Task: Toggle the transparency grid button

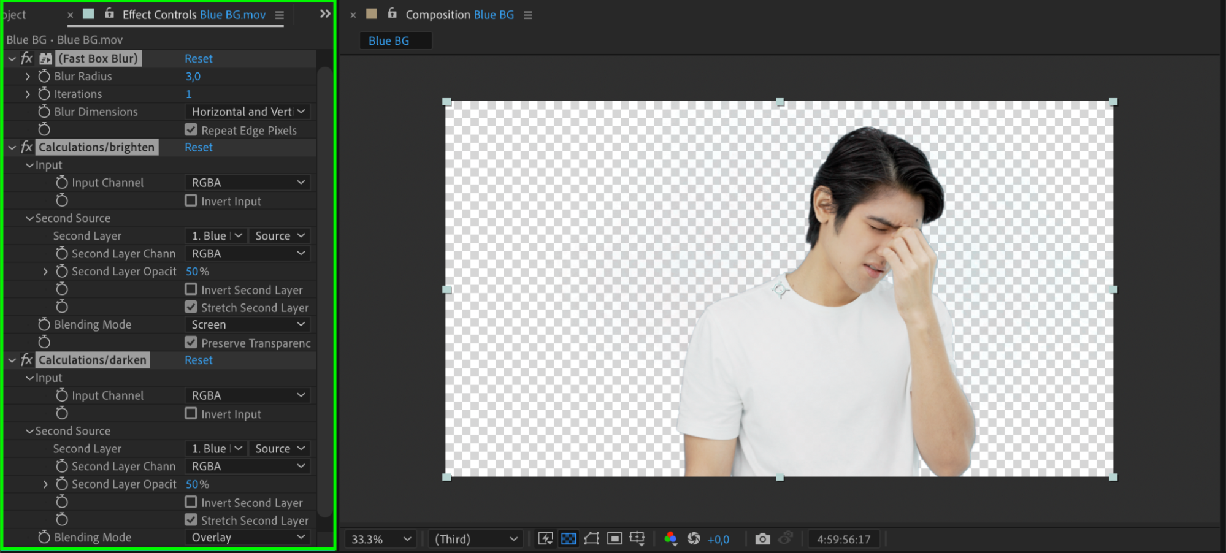Action: (x=569, y=539)
